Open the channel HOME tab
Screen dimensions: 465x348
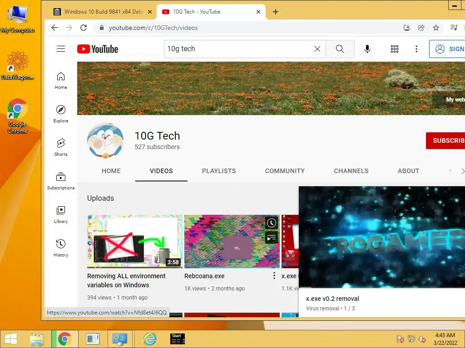[x=111, y=171]
